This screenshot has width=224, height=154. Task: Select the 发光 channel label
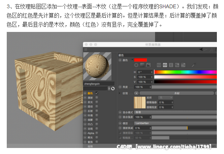click(90, 102)
